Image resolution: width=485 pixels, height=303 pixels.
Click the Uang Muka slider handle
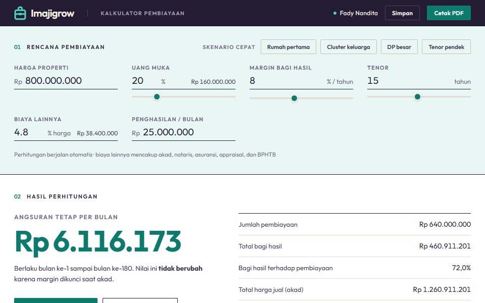[x=157, y=97]
